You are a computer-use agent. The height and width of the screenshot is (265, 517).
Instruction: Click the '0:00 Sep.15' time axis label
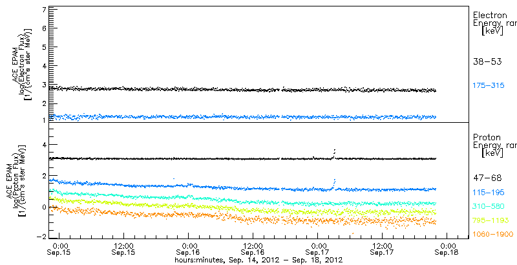pos(59,249)
